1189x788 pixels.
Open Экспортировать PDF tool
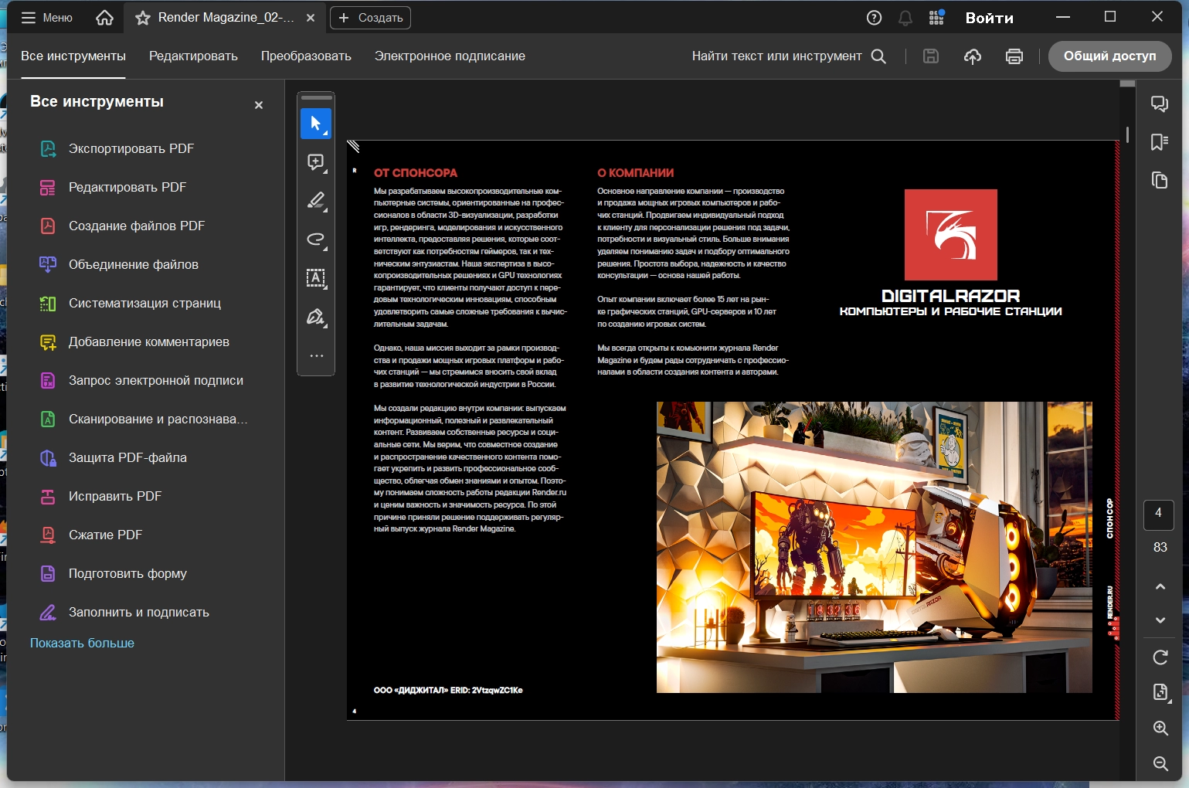coord(131,148)
